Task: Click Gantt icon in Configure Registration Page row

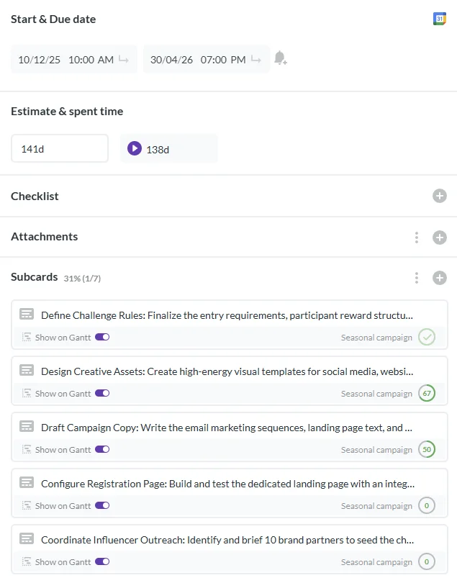Action: (27, 505)
